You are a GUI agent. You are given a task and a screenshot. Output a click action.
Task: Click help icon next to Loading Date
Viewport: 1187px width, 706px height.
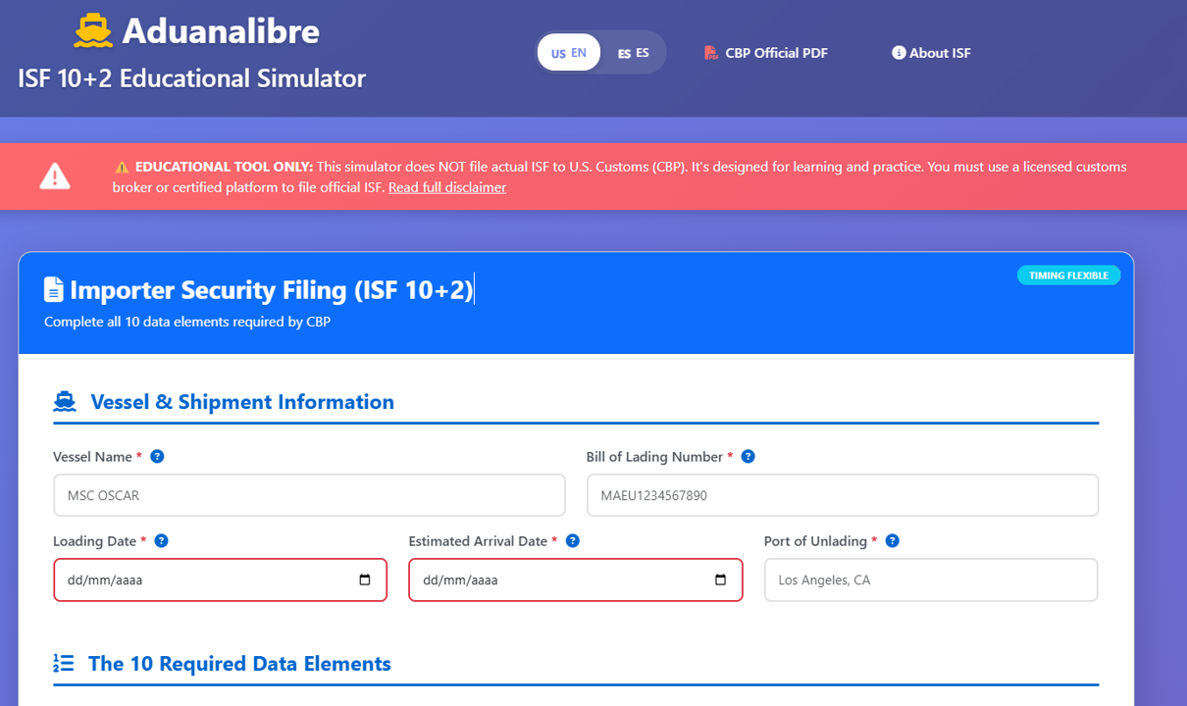(162, 541)
